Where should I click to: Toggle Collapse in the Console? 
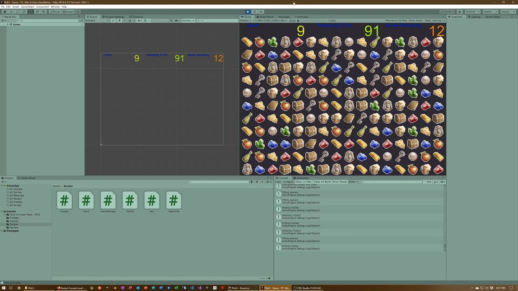click(x=288, y=182)
